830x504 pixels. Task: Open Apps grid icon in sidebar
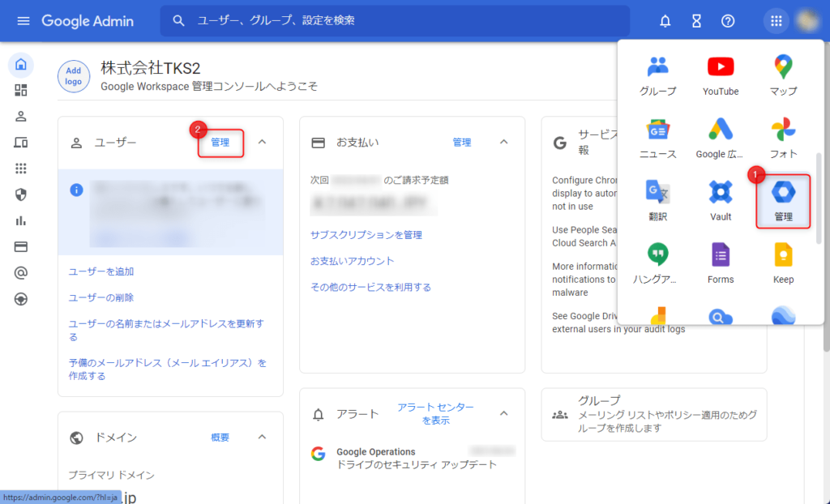(21, 169)
